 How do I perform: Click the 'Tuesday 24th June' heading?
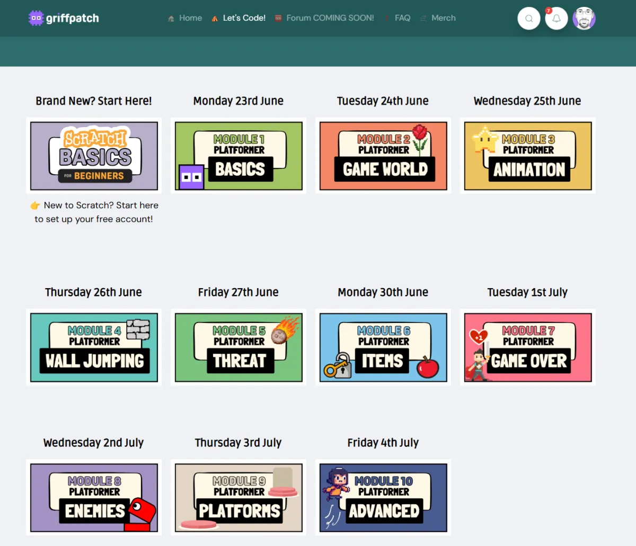click(x=383, y=101)
